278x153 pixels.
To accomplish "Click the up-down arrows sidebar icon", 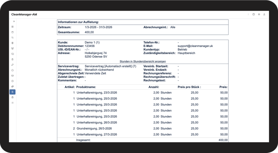I will pyautogui.click(x=12, y=38).
